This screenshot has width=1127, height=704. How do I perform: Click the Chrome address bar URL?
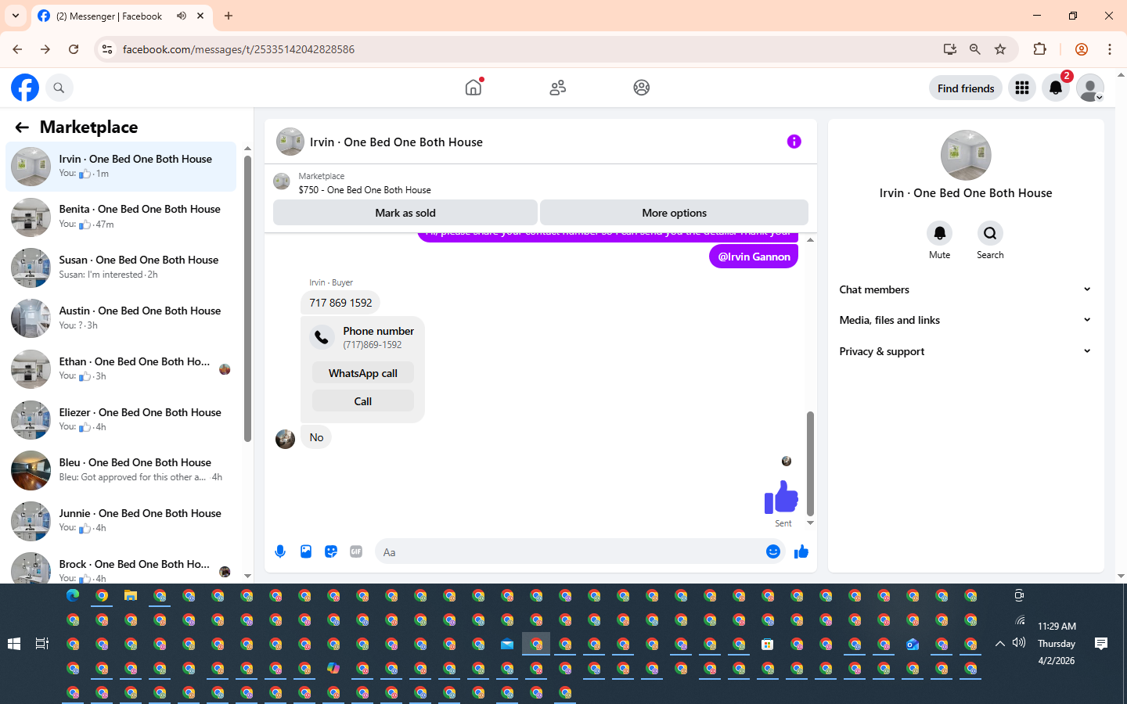click(239, 49)
